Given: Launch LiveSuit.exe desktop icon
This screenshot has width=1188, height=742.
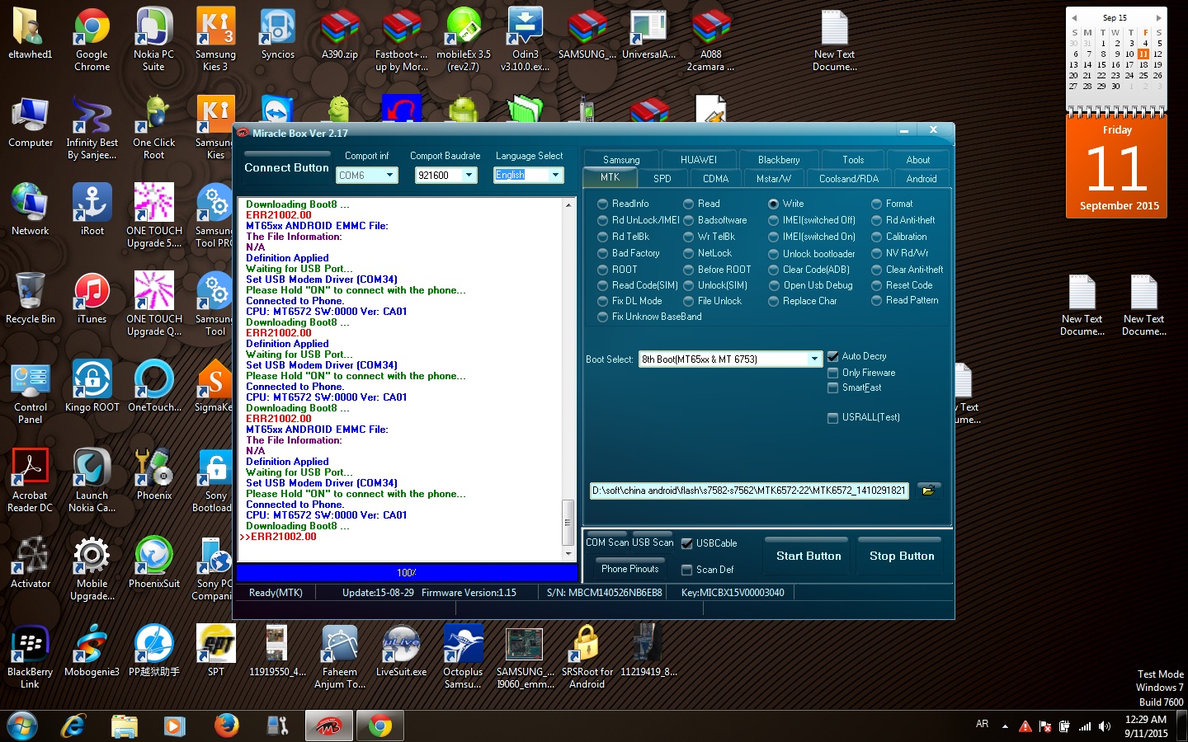Looking at the screenshot, I should coord(401,651).
